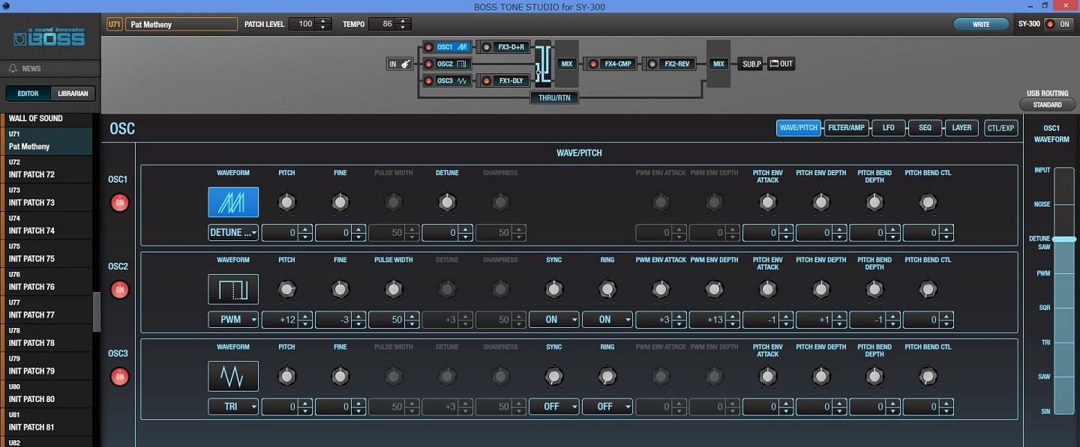The image size is (1080, 447).
Task: Select the SUB.P block
Action: [751, 64]
